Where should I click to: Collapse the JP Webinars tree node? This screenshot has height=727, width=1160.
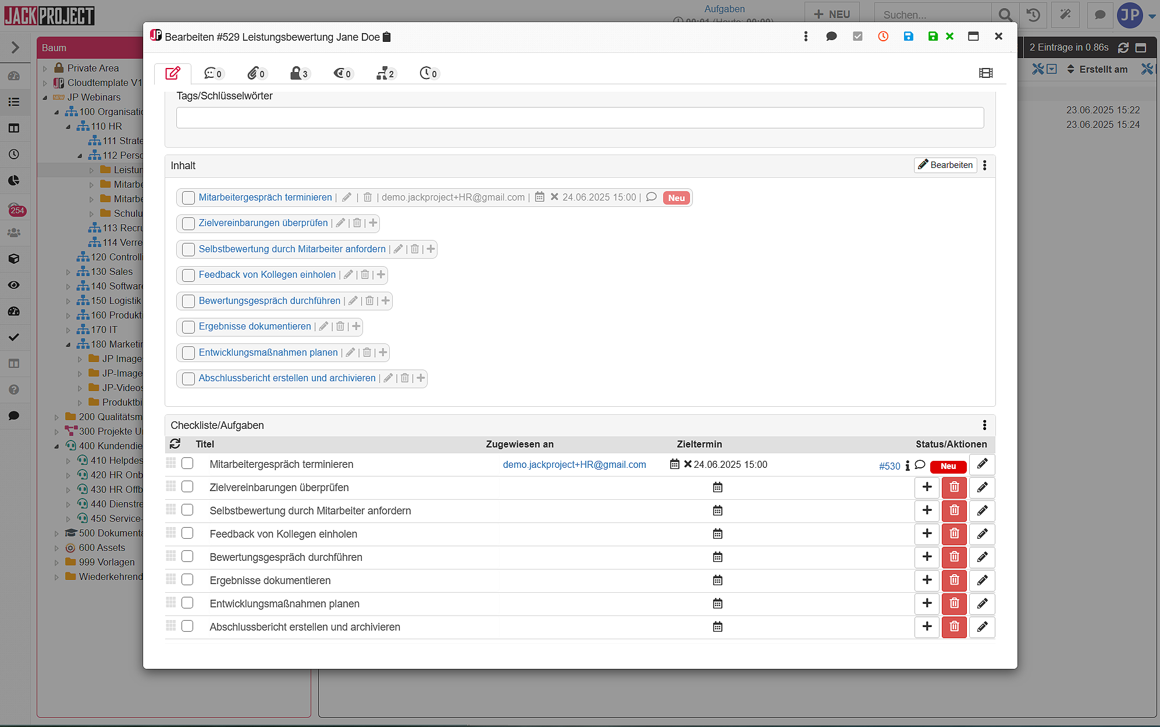point(45,98)
